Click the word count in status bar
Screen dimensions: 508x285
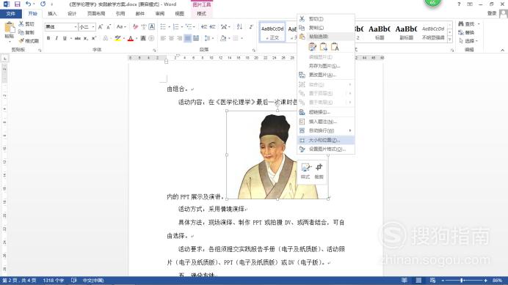54,281
